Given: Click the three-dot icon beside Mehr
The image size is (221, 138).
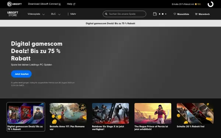Looking at the screenshot, I should (x=68, y=14).
